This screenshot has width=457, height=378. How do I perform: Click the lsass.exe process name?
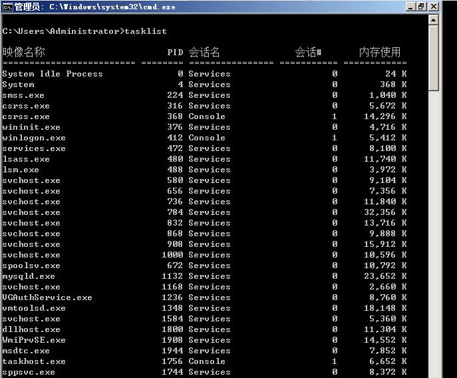(26, 159)
